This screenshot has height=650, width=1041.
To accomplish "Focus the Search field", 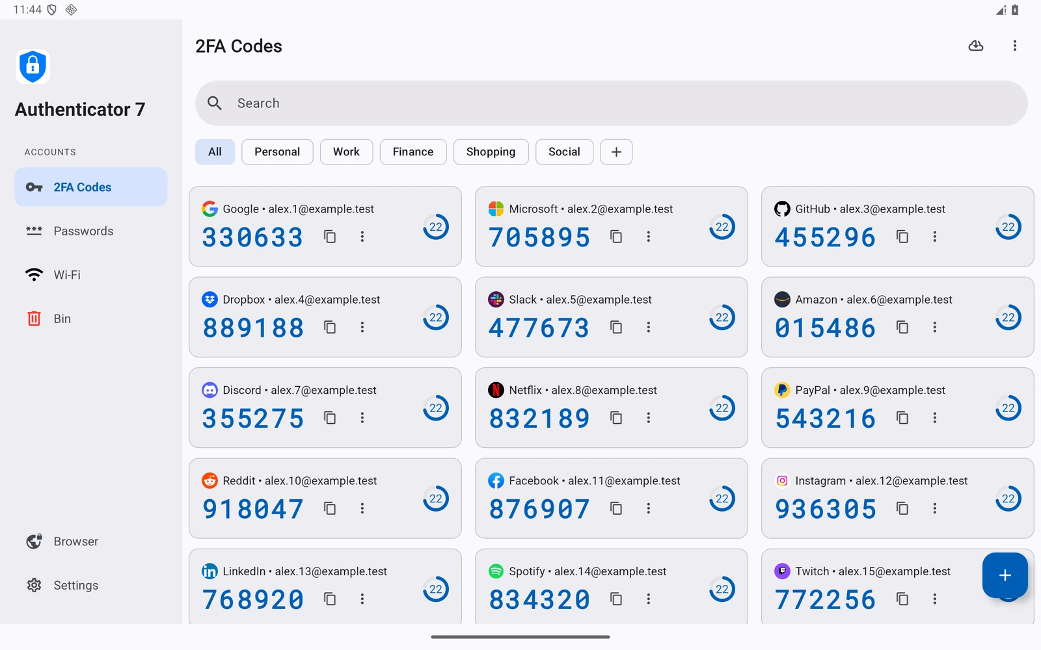I will 612,103.
